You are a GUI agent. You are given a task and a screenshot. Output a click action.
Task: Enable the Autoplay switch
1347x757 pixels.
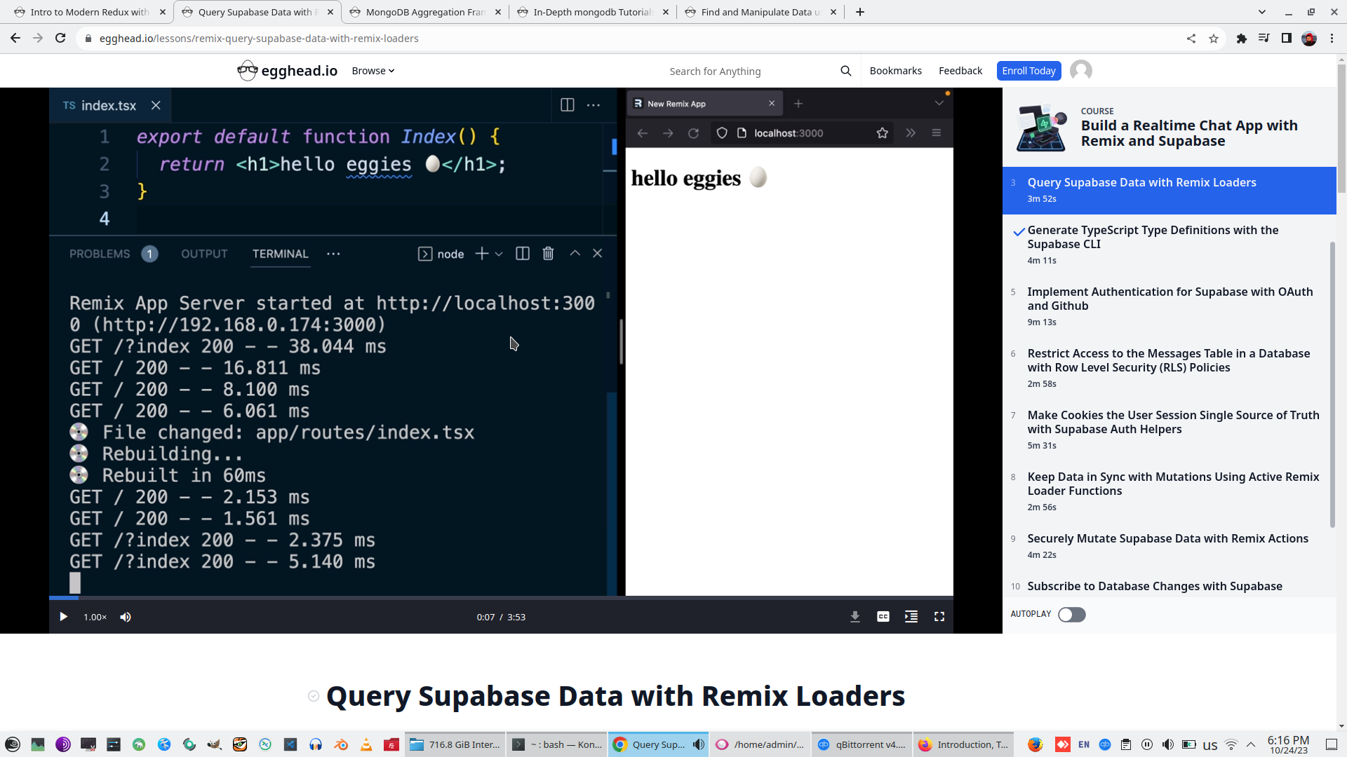tap(1071, 615)
